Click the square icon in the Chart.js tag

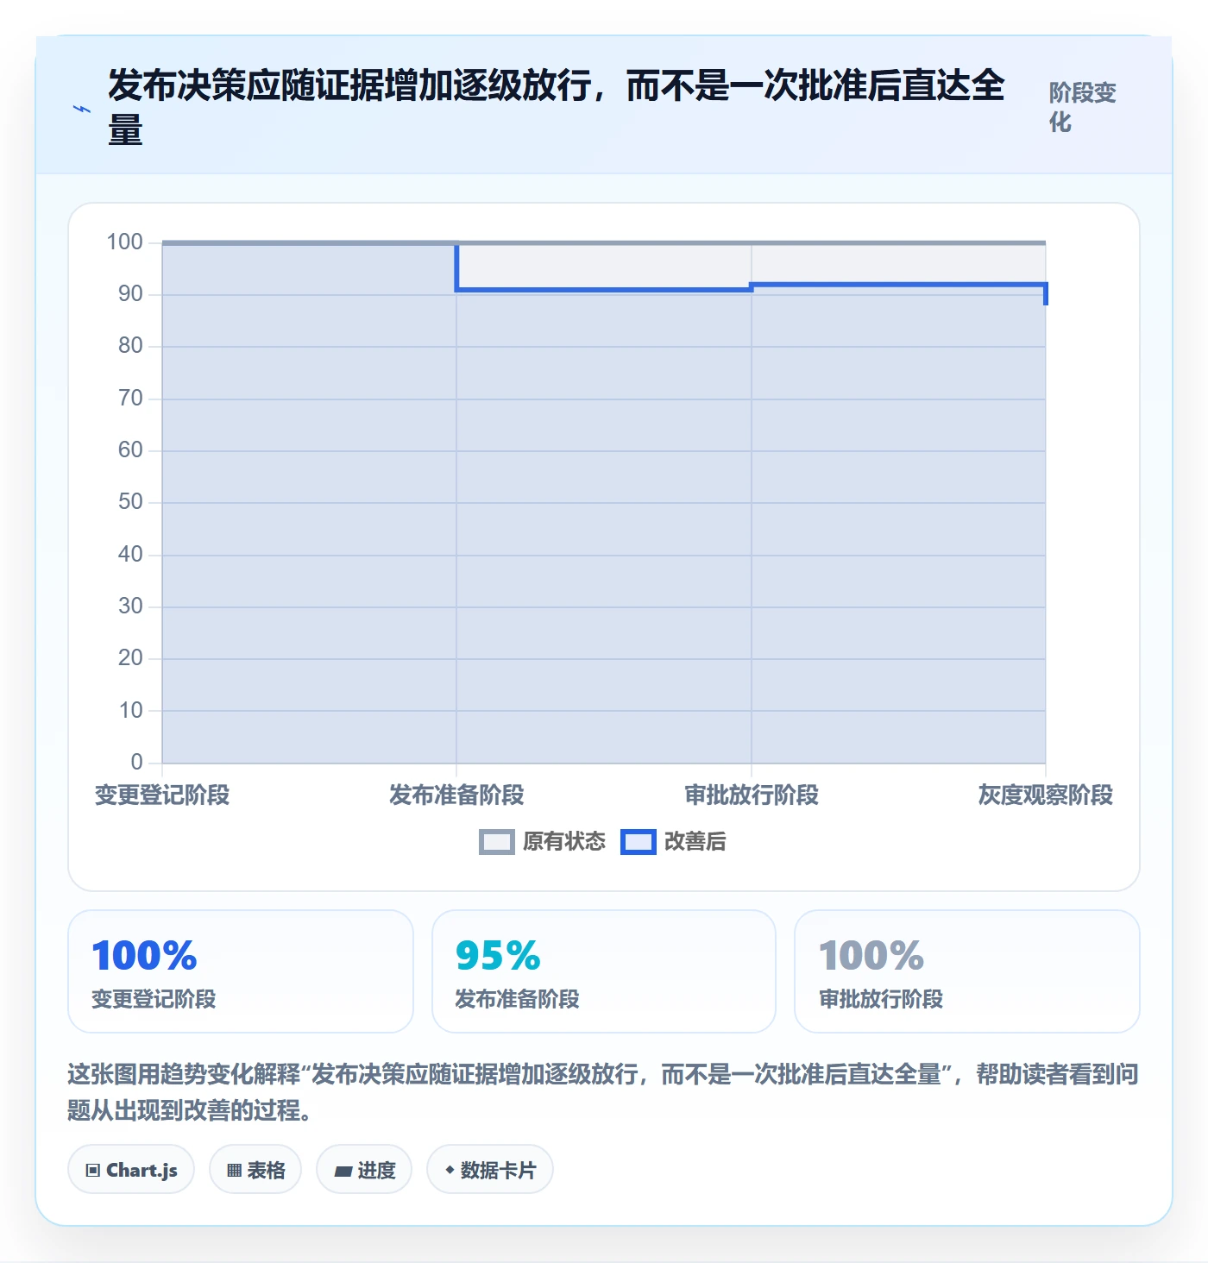coord(93,1171)
